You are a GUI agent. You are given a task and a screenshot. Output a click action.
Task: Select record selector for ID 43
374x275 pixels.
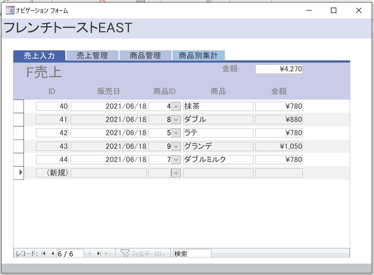point(19,146)
